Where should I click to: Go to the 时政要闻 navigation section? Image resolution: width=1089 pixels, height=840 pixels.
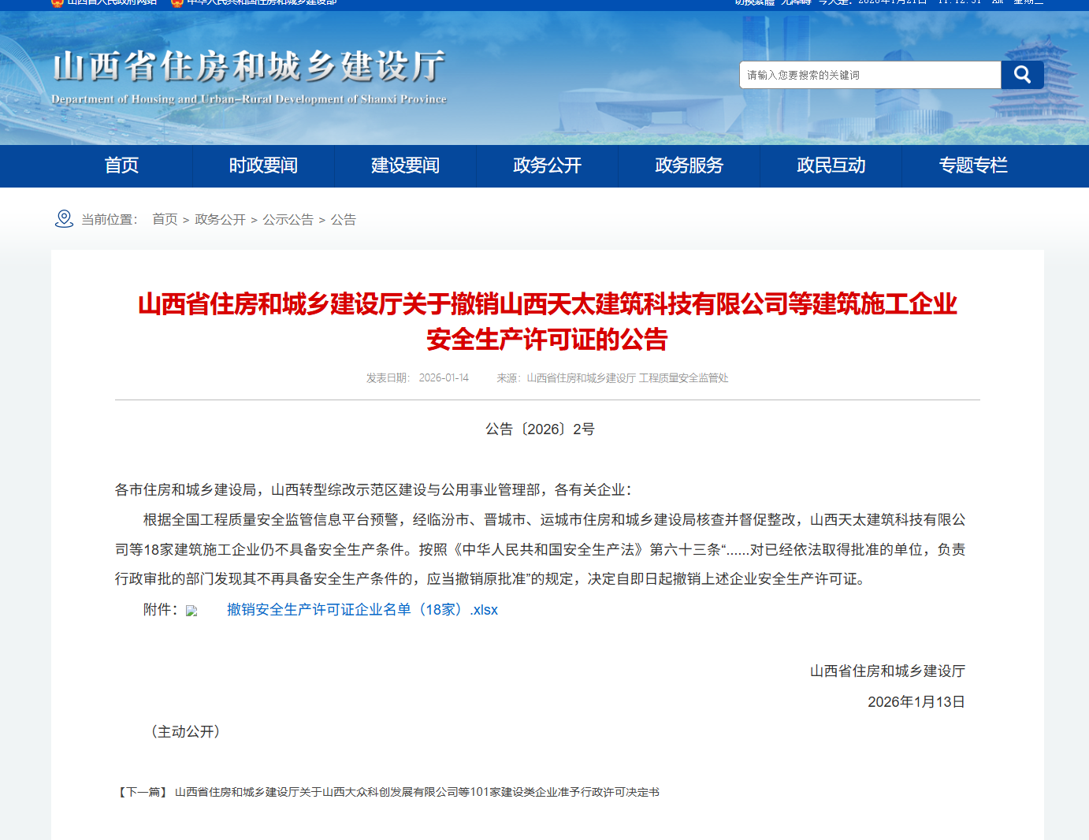[263, 165]
